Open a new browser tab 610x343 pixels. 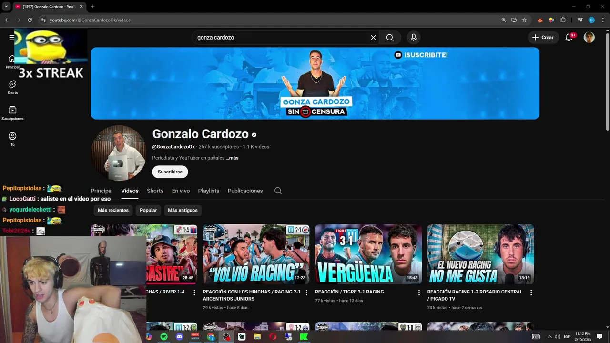[92, 6]
